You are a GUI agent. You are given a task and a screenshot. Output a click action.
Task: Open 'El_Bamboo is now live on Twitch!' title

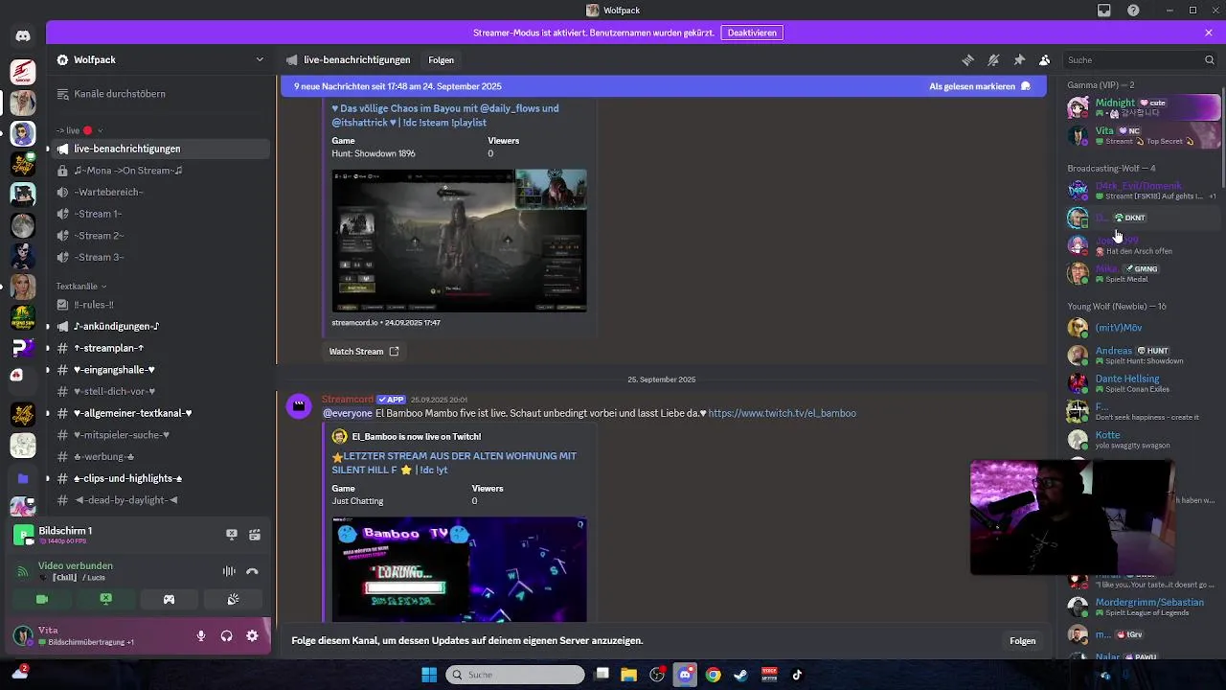pos(416,437)
